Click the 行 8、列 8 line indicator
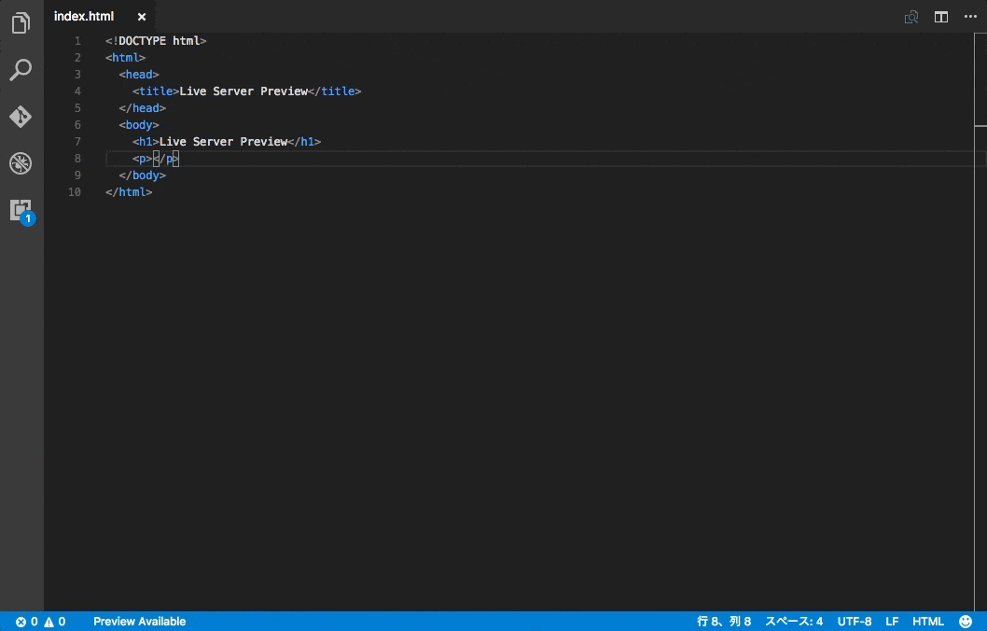 pos(724,621)
